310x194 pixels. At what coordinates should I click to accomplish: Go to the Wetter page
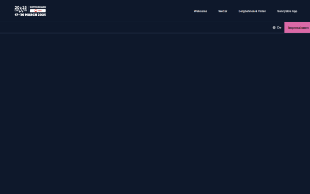click(x=223, y=11)
